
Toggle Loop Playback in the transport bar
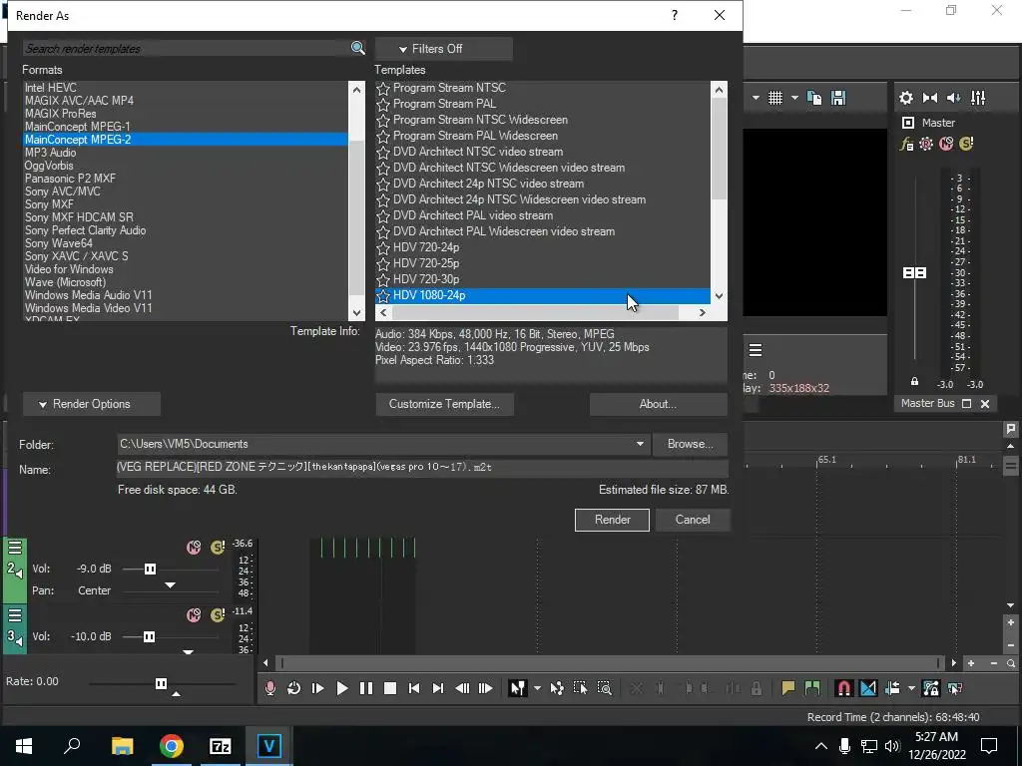pos(294,688)
